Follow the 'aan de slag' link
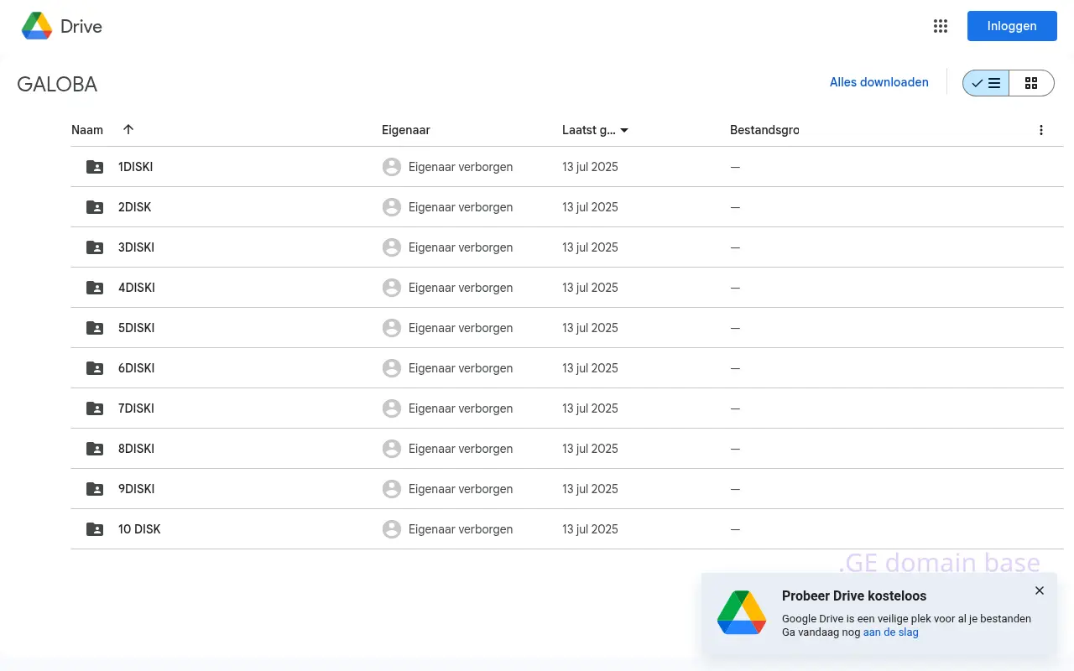 coord(890,632)
